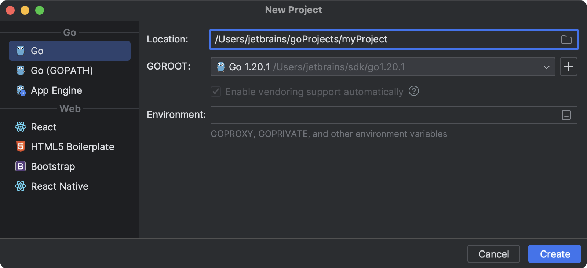
Task: Select the Go gopher icon in sidebar
Action: point(21,51)
